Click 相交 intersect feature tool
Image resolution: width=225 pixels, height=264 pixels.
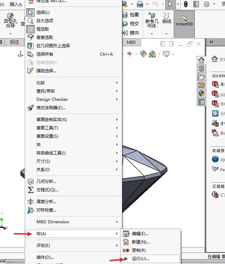131,24
